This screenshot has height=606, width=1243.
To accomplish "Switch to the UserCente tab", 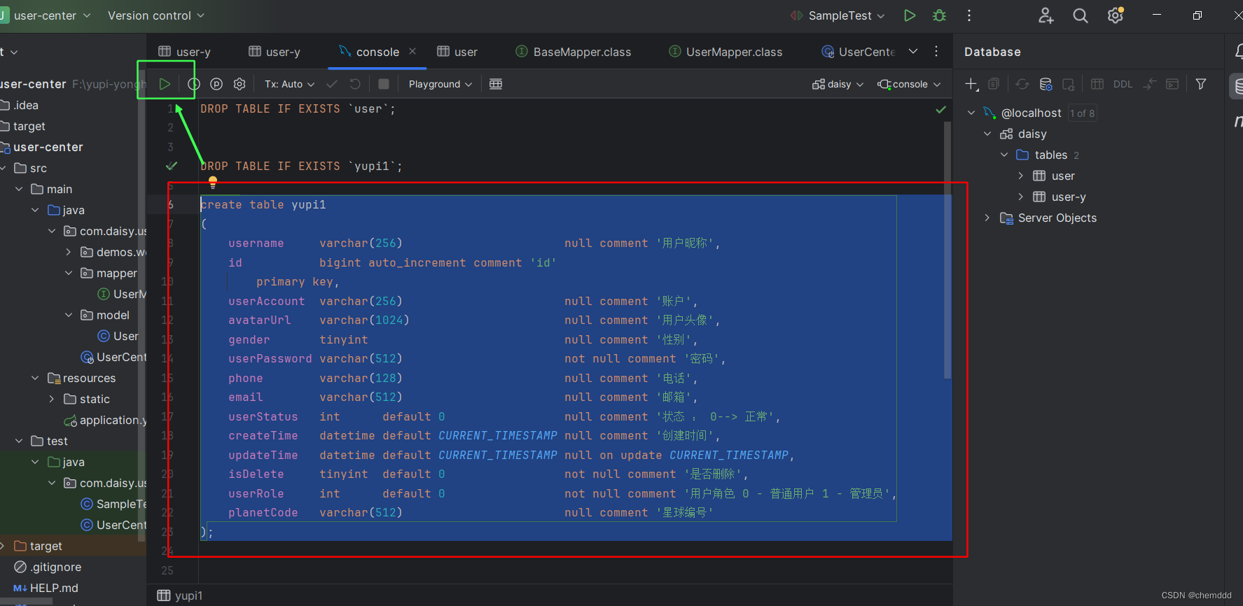I will (x=859, y=52).
